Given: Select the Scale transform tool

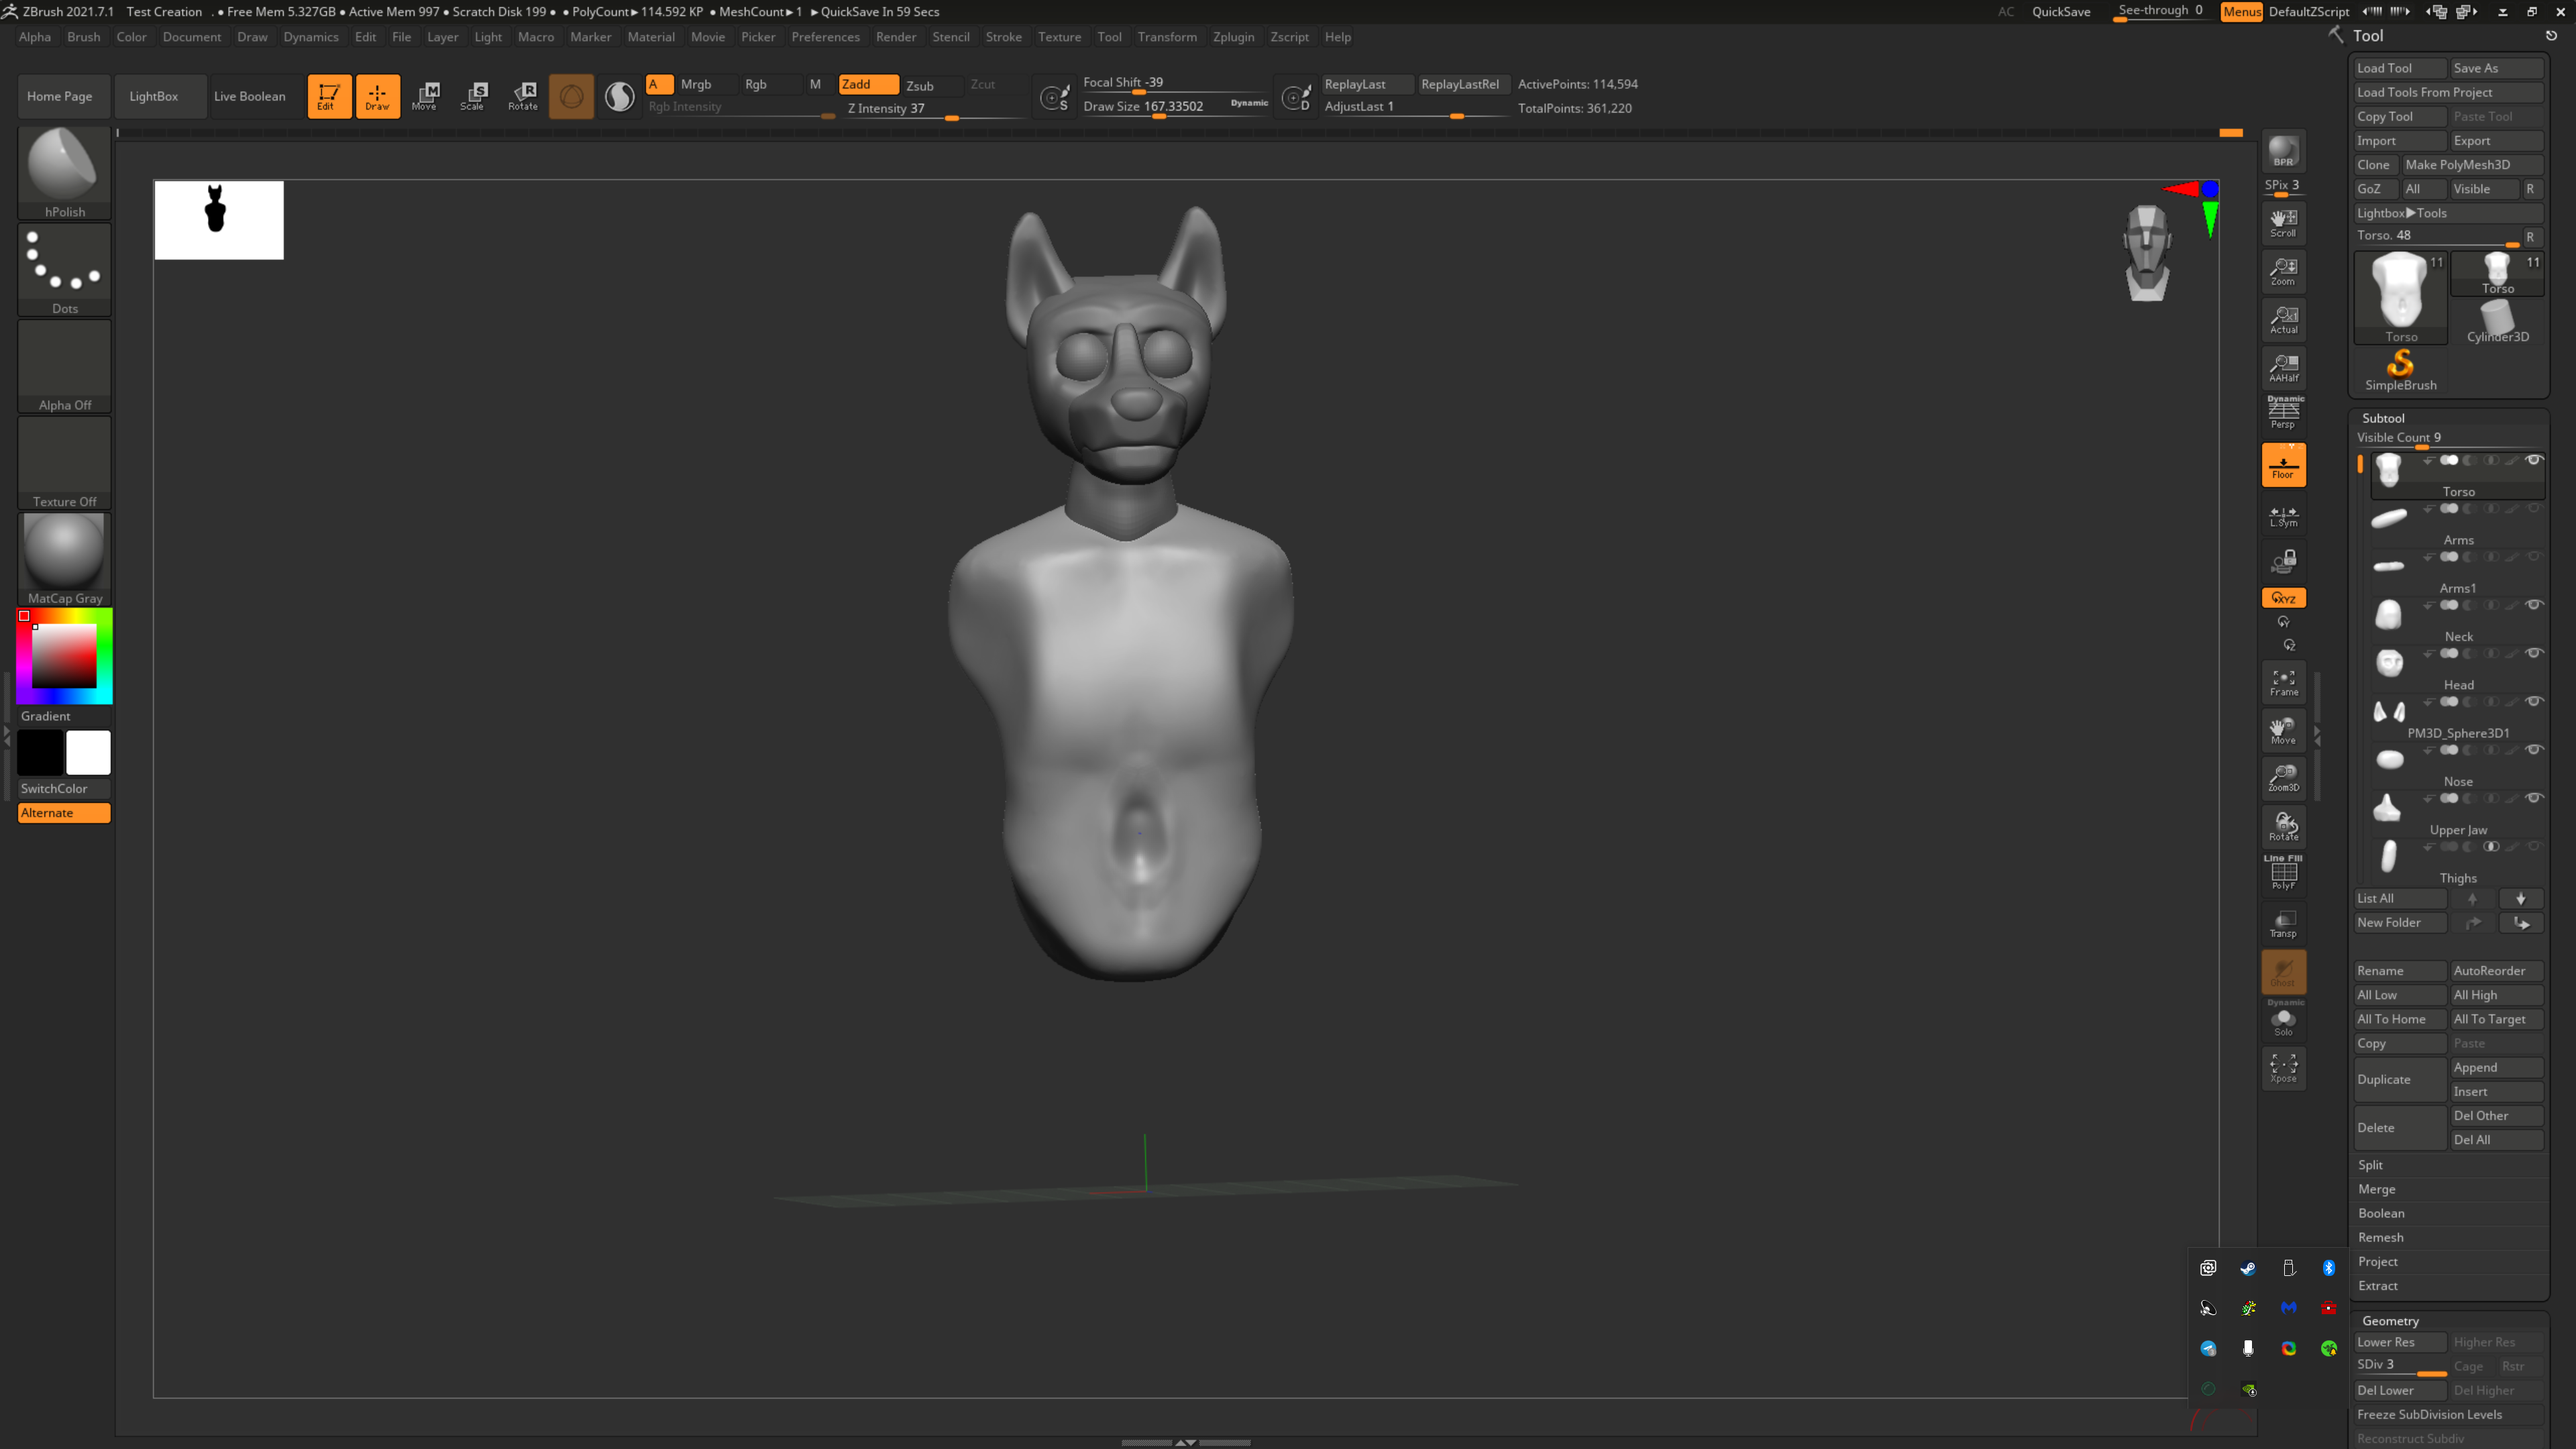Looking at the screenshot, I should (473, 96).
